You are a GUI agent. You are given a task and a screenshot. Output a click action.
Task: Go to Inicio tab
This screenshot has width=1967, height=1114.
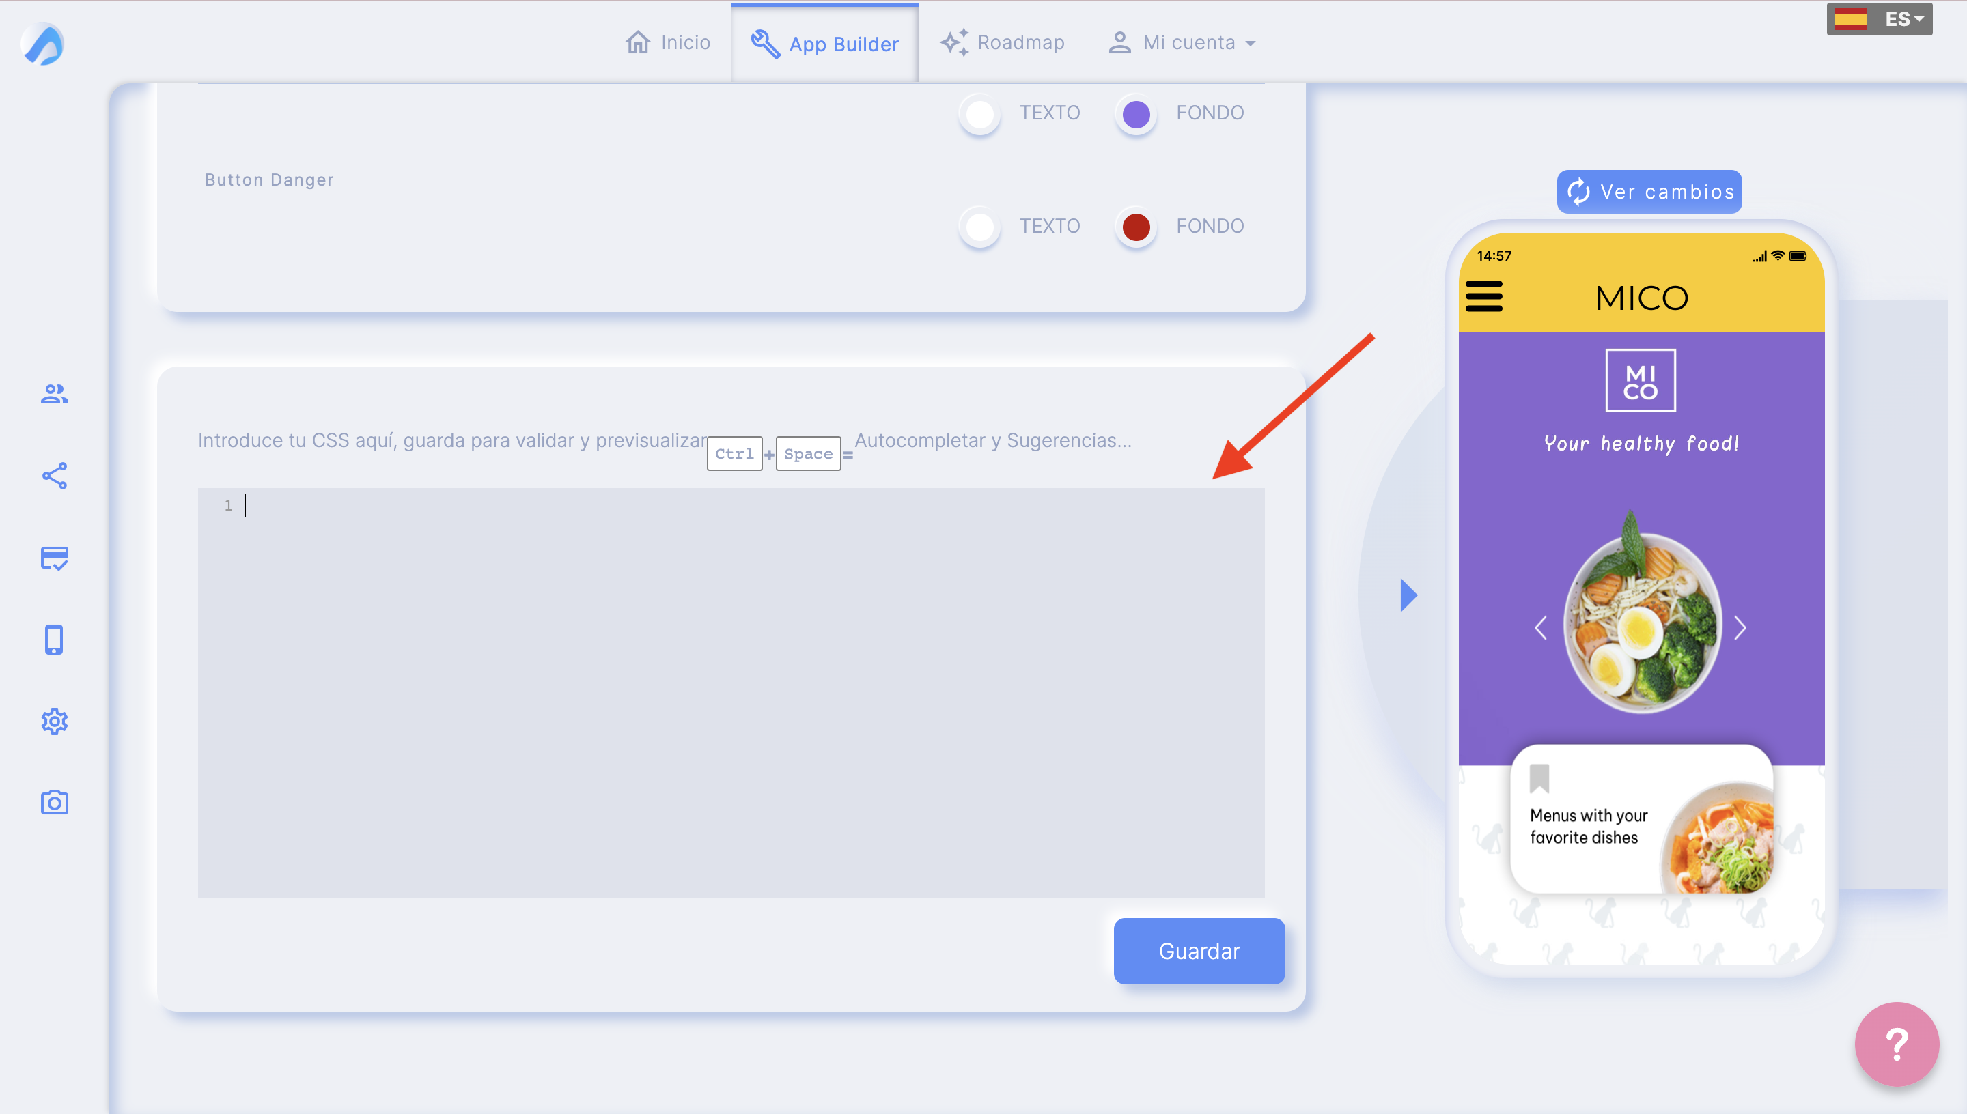tap(667, 42)
